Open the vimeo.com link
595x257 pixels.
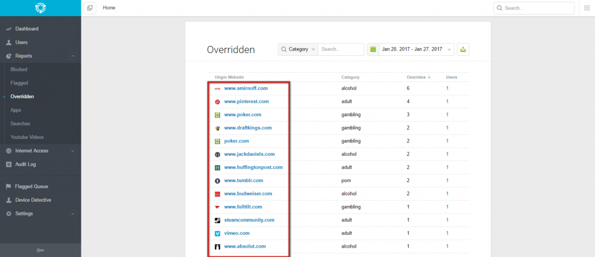pyautogui.click(x=237, y=234)
